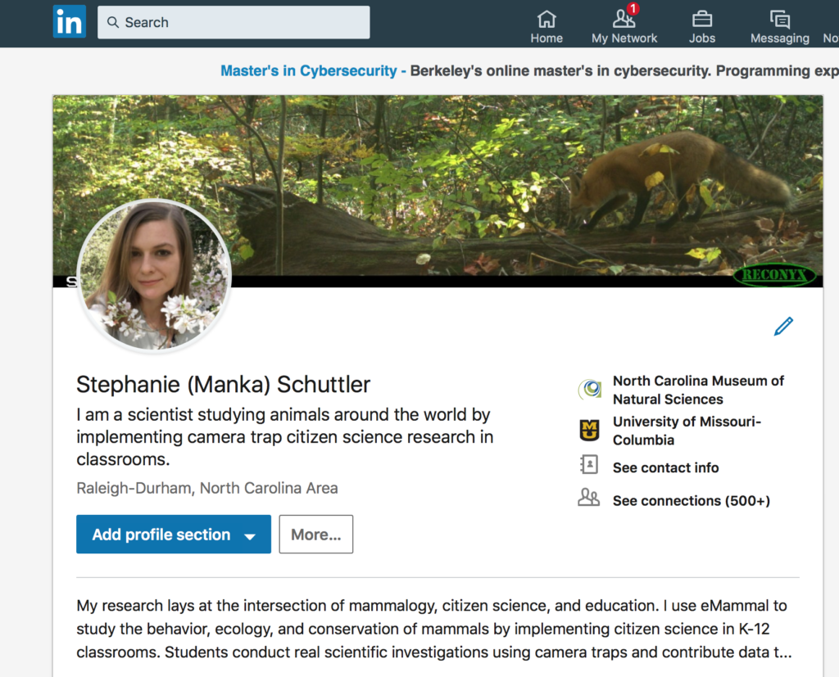The width and height of the screenshot is (839, 677).
Task: Click the Home navigation label
Action: 546,38
